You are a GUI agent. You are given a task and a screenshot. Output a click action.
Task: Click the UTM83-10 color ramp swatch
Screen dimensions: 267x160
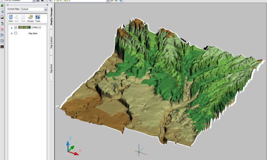(24, 27)
